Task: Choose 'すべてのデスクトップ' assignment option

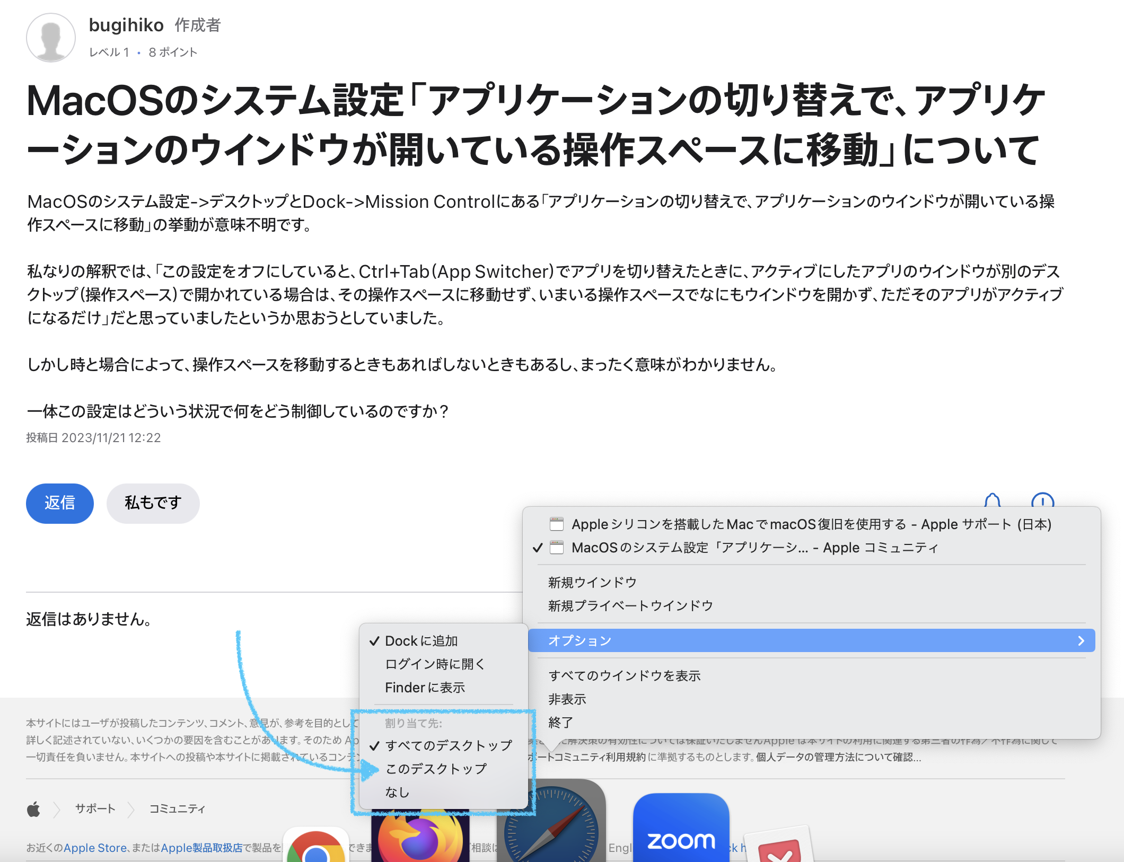Action: [449, 745]
